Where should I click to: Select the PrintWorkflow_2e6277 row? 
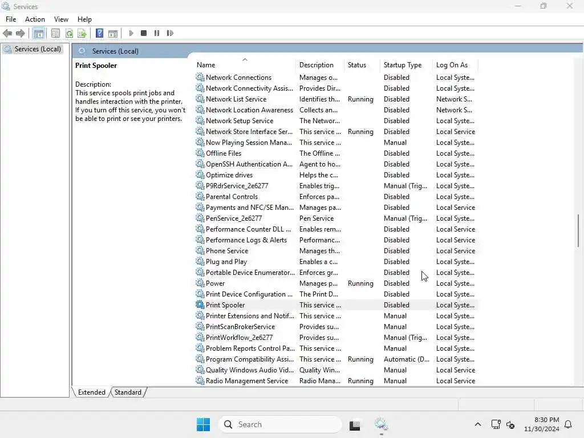(336, 337)
